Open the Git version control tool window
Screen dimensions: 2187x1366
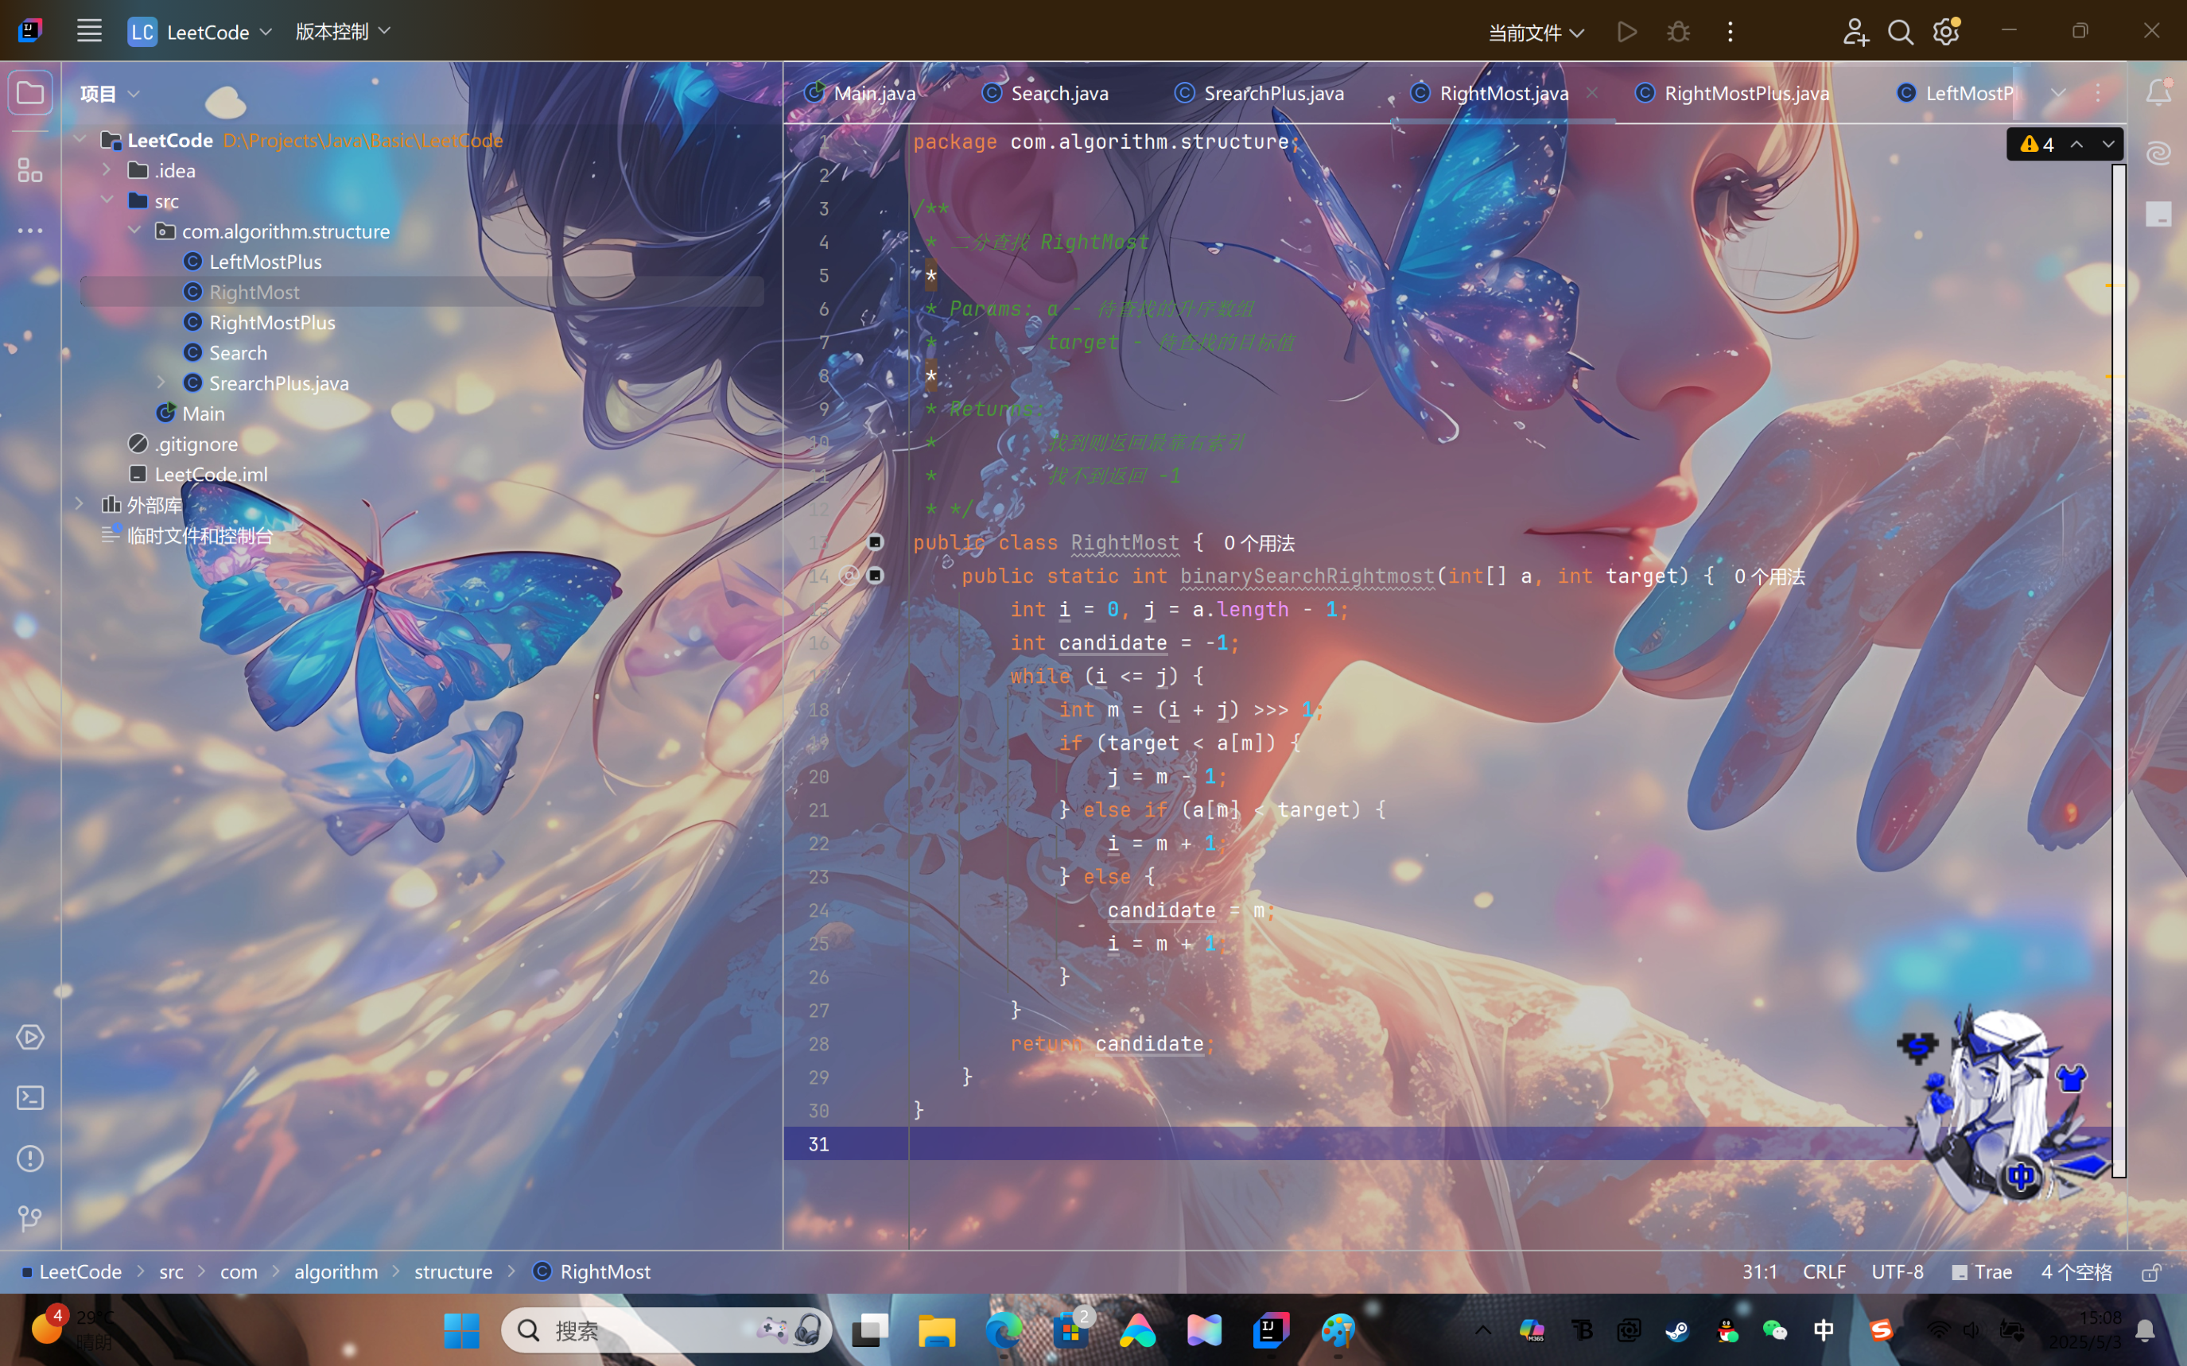coord(29,1218)
